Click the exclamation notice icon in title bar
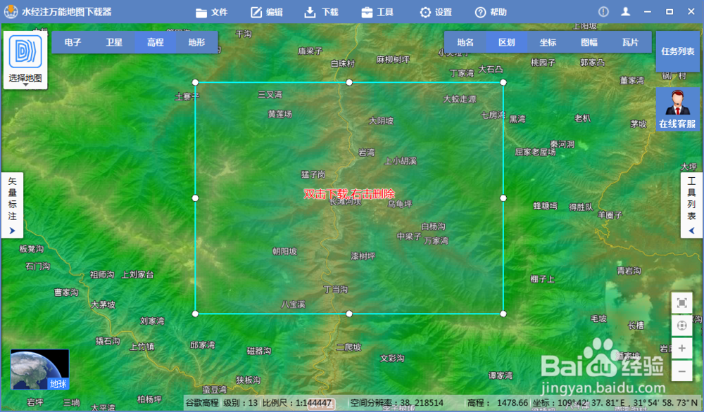This screenshot has width=704, height=412. [603, 12]
